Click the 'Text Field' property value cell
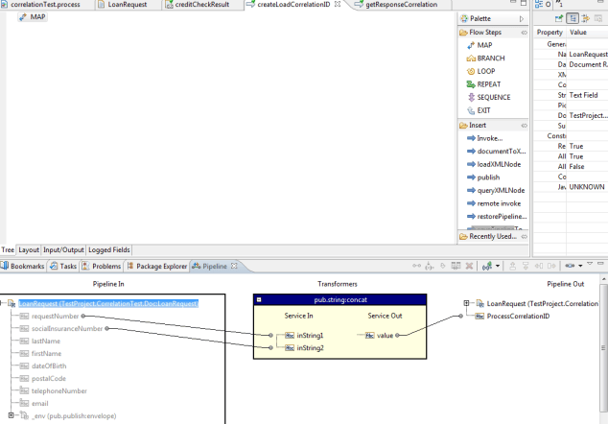Screen dimensions: 608x424 click(587, 95)
